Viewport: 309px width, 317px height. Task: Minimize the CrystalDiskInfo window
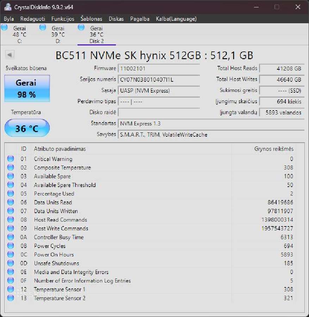pos(256,7)
